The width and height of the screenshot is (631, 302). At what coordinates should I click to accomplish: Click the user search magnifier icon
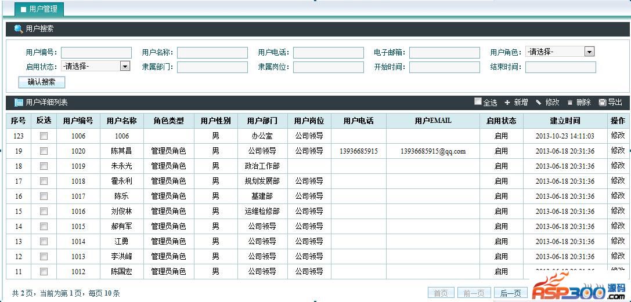click(19, 29)
